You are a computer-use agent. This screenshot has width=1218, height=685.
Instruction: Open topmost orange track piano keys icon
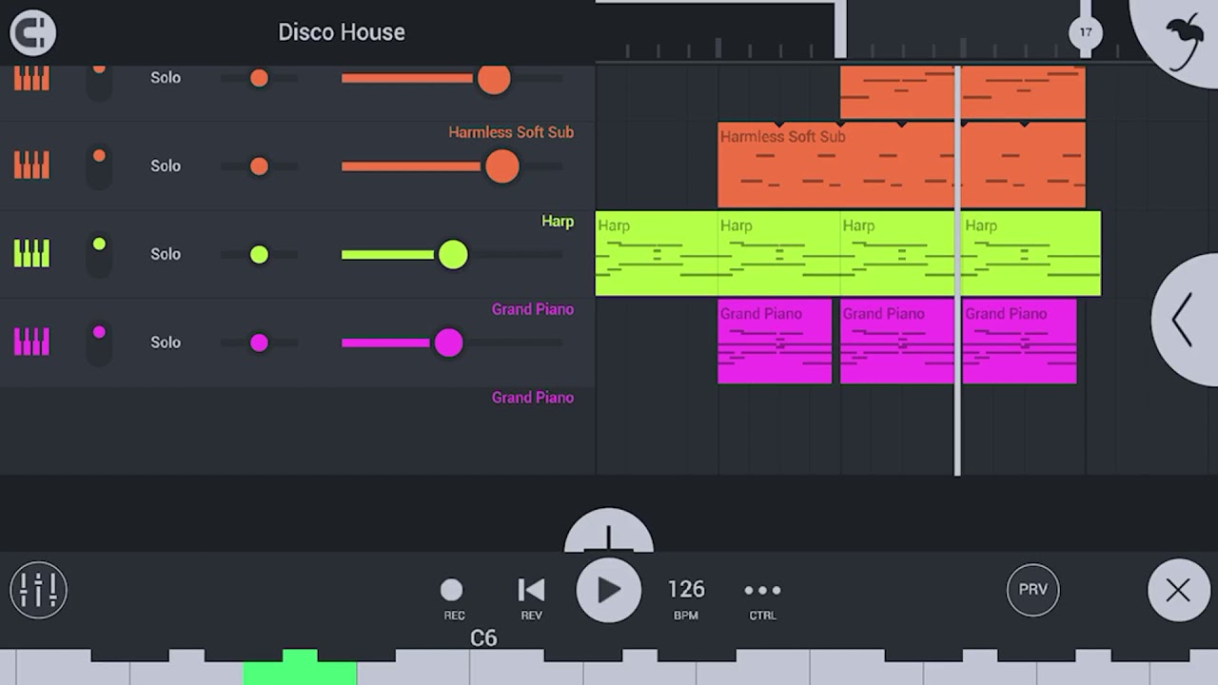click(x=31, y=78)
